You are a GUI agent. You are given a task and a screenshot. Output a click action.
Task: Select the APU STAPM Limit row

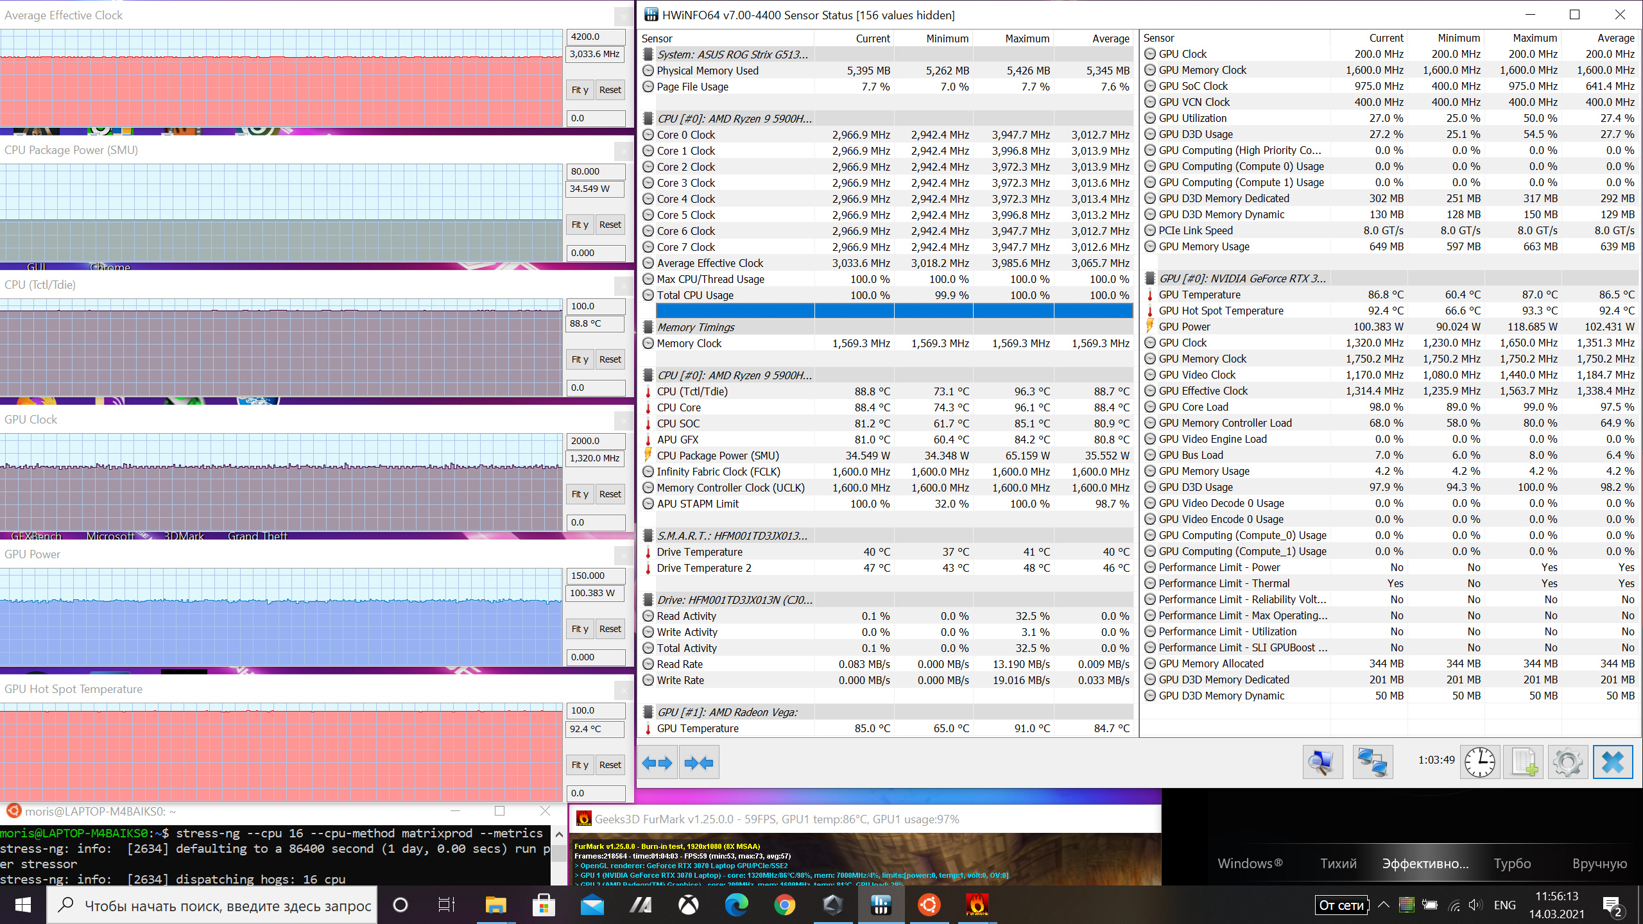click(x=888, y=504)
